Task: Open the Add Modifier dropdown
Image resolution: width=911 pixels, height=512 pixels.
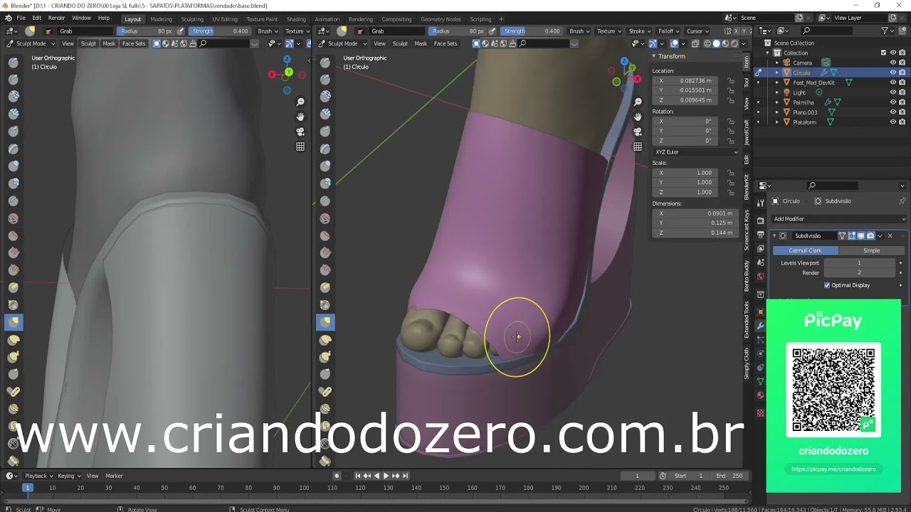Action: (x=840, y=219)
